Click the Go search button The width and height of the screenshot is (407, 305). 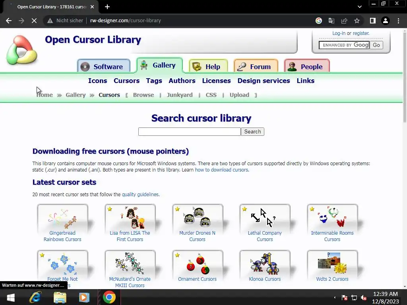point(376,45)
